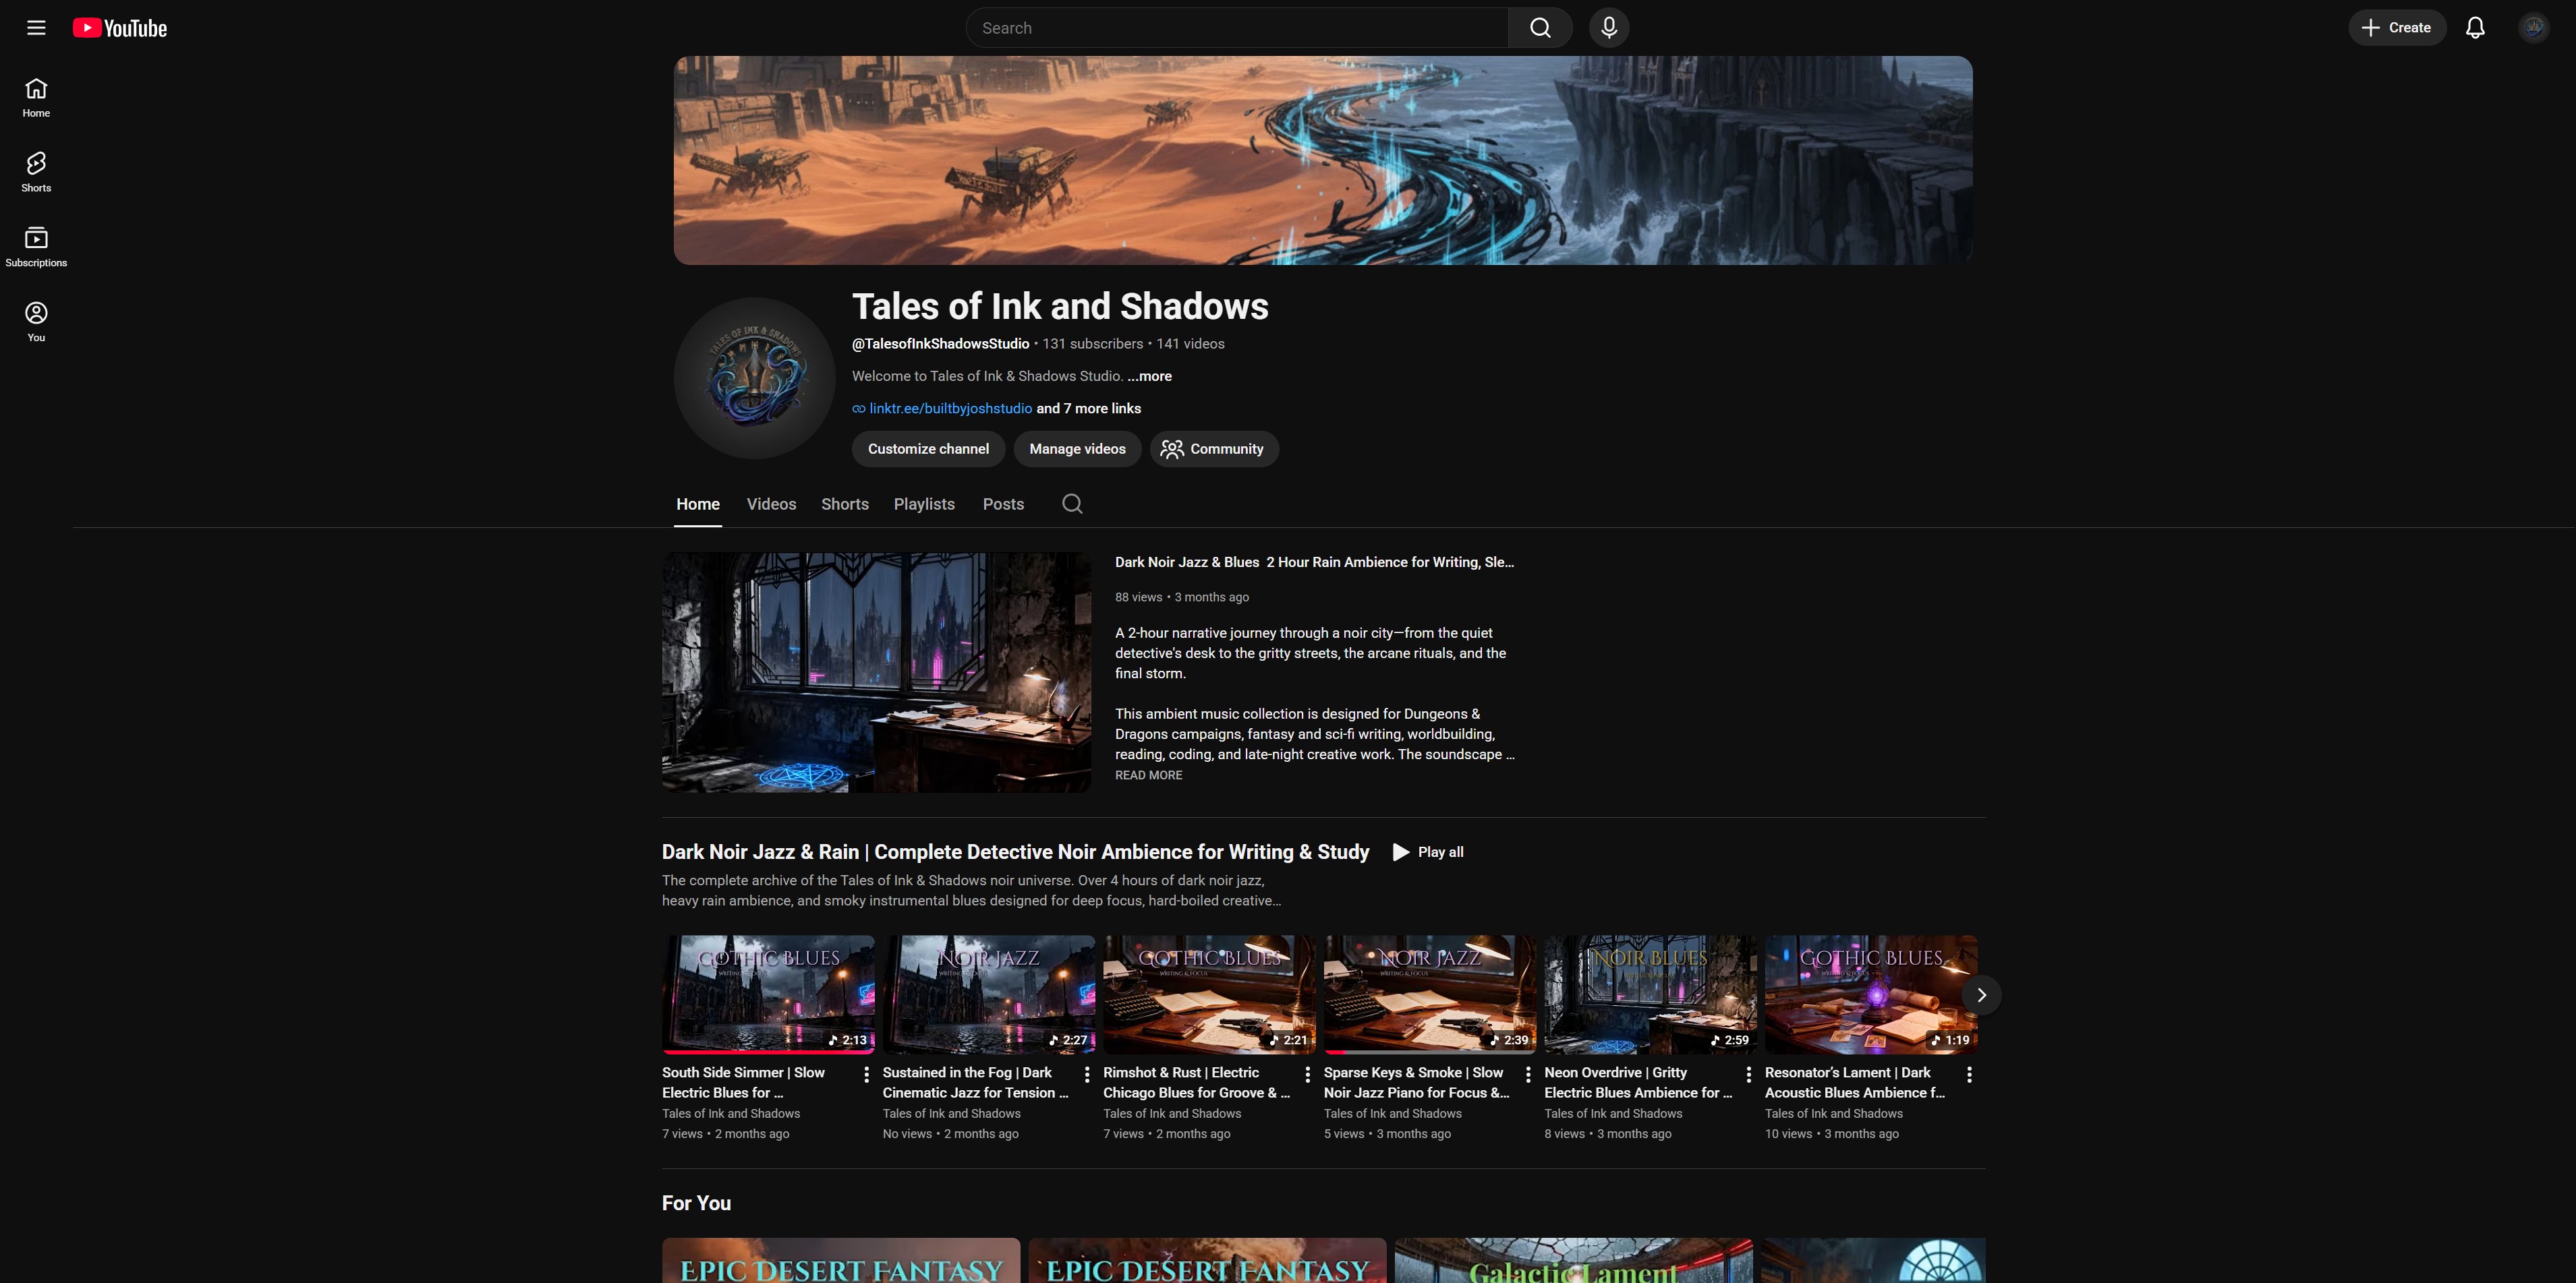Click the '131 subscribers' text
The image size is (2576, 1283).
coord(1092,344)
